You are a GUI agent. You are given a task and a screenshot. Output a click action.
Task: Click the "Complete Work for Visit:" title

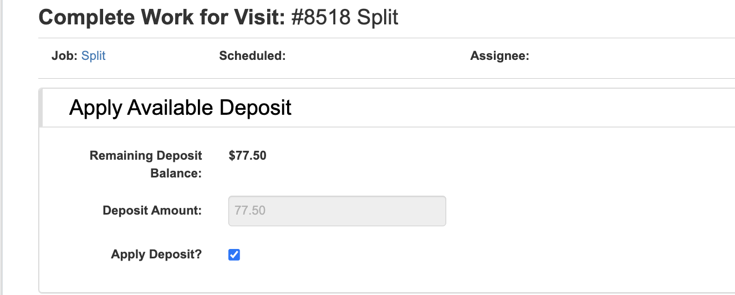[x=161, y=18]
